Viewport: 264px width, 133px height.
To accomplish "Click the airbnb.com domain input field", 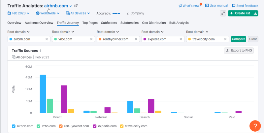I will tap(29, 39).
